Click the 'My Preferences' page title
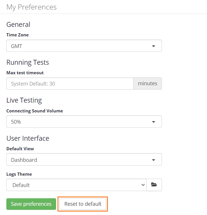207x215 pixels. [32, 7]
